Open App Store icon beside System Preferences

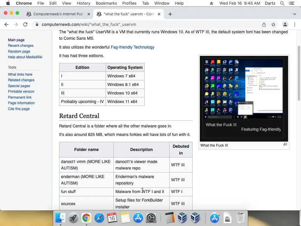(138, 218)
